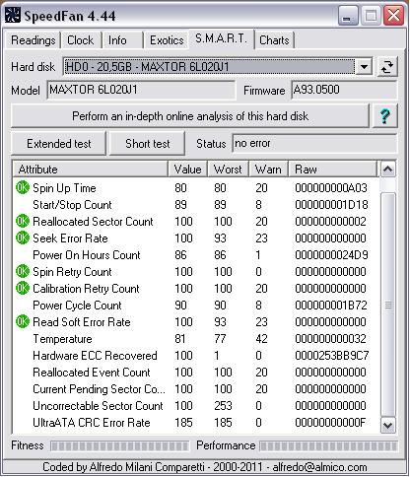Image resolution: width=410 pixels, height=477 pixels.
Task: Click the refresh disk list icon button
Action: (x=387, y=67)
